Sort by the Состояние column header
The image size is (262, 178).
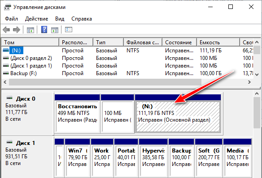tap(179, 42)
